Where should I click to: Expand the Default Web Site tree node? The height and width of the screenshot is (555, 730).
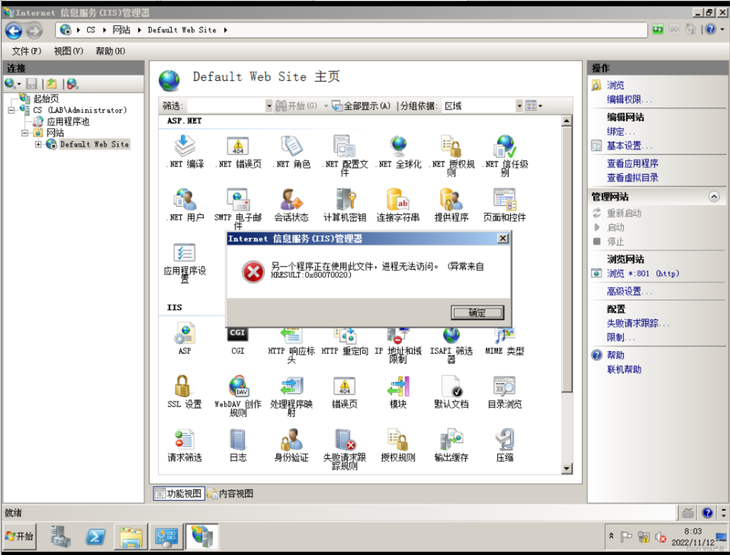point(38,144)
